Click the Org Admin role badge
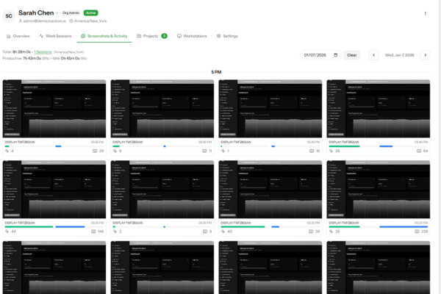 [x=71, y=13]
